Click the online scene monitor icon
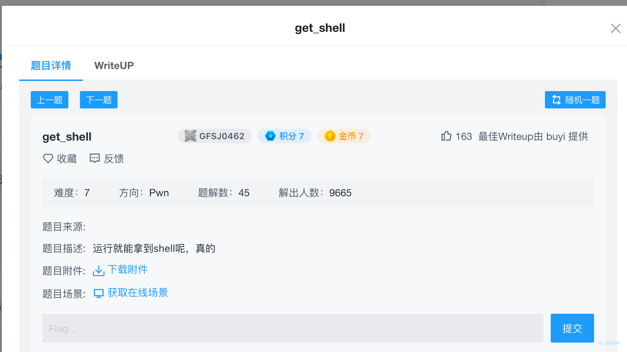 coord(99,293)
